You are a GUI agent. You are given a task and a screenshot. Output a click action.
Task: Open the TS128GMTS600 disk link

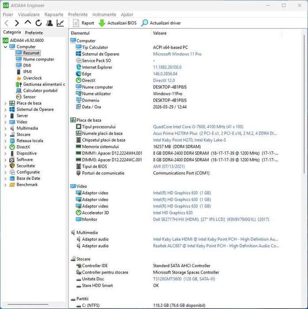tap(184, 279)
